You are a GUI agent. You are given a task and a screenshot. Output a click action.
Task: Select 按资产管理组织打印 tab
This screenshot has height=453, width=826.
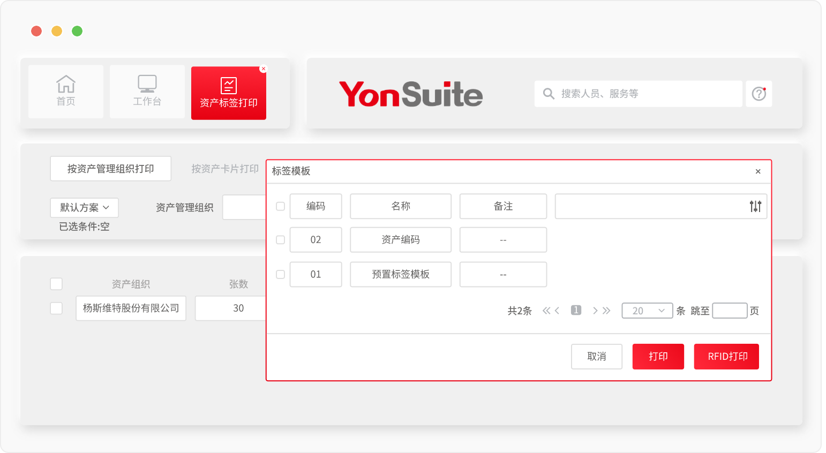point(110,169)
